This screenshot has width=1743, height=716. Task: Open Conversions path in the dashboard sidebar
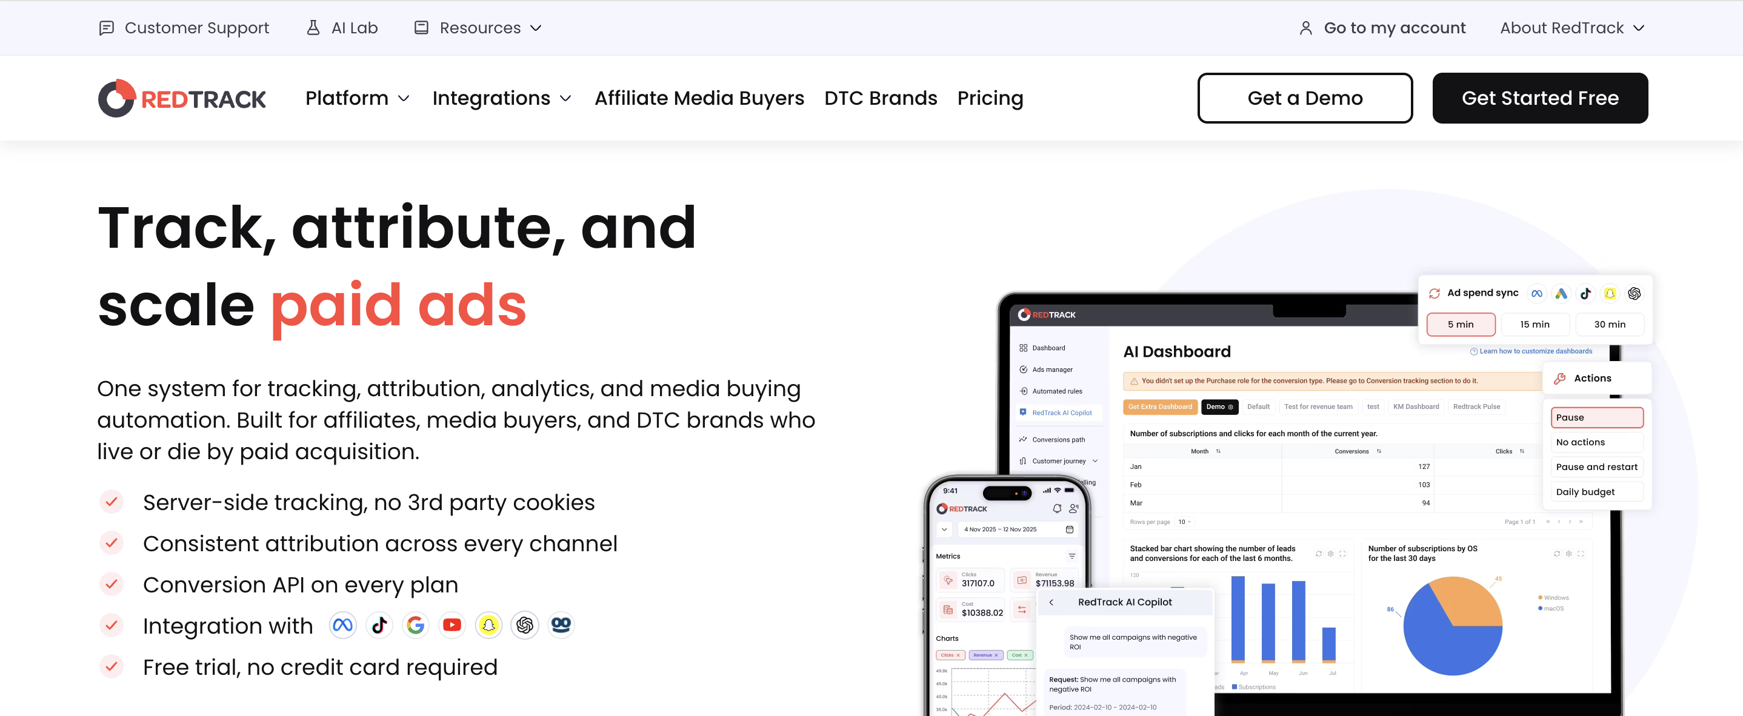click(1052, 440)
